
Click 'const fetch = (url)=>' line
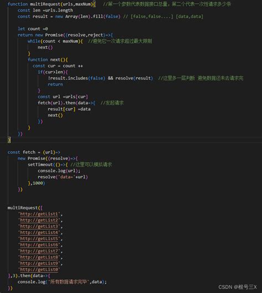point(34,152)
